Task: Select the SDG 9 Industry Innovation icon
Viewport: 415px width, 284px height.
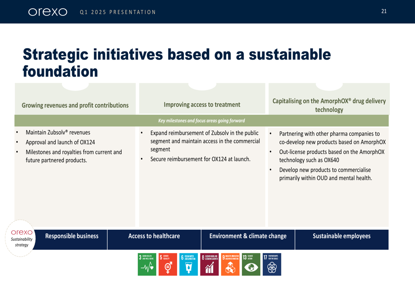Action: (x=230, y=265)
